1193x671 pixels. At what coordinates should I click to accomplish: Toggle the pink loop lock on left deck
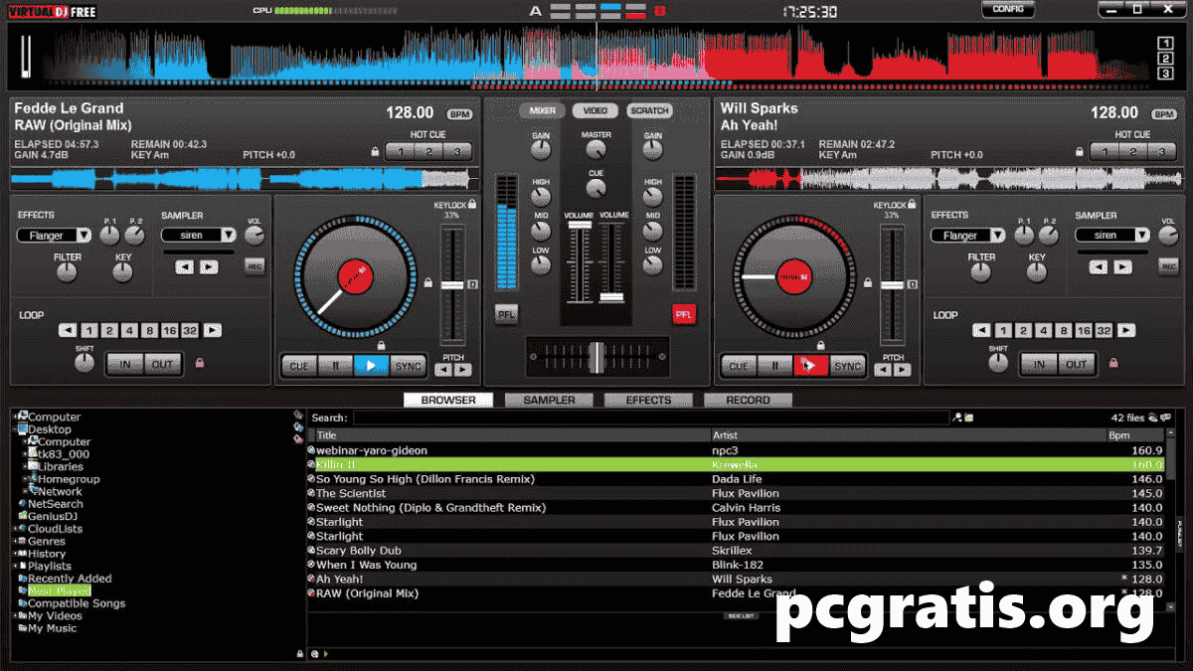(199, 364)
